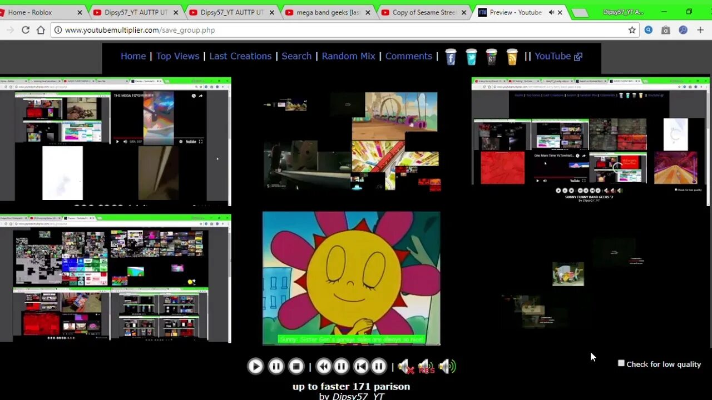Switch to Copy of Sesame Street tab
Image resolution: width=712 pixels, height=400 pixels.
point(423,12)
